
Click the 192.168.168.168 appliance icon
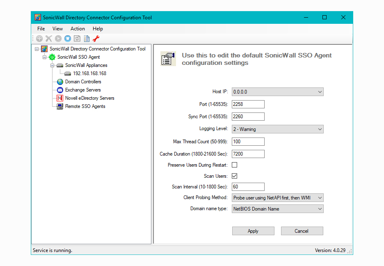coord(68,73)
